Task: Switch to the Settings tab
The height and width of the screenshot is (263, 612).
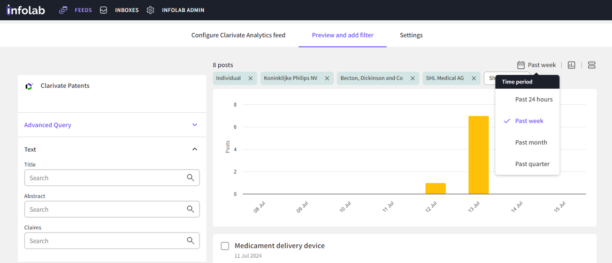Action: tap(411, 35)
